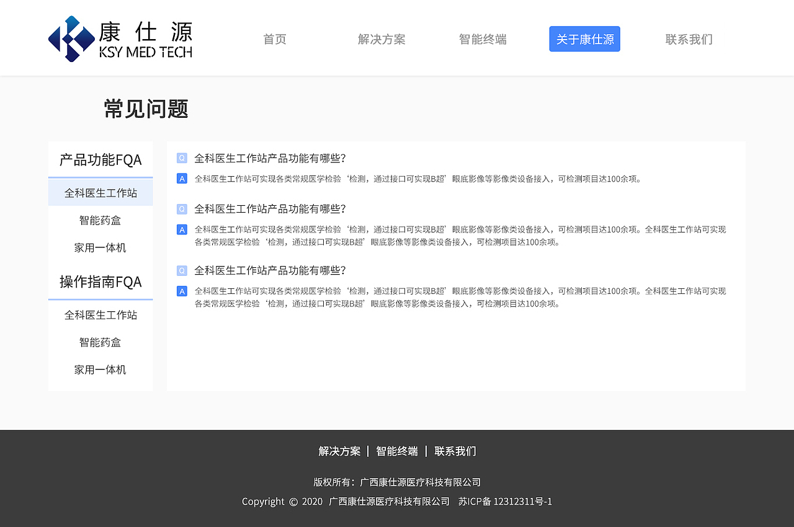Select 智能药盒 under 产品功能FQA
The image size is (794, 527).
pos(100,219)
